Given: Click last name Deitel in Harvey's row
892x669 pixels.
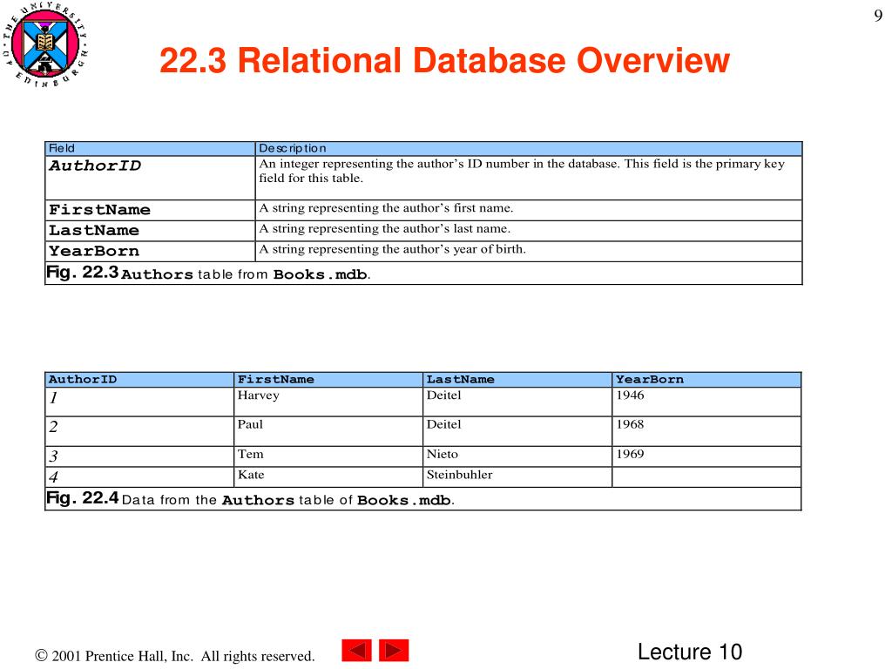Looking at the screenshot, I should click(x=443, y=395).
